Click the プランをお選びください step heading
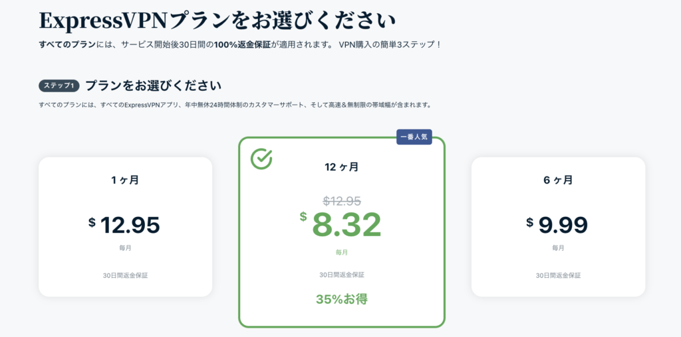 point(154,86)
